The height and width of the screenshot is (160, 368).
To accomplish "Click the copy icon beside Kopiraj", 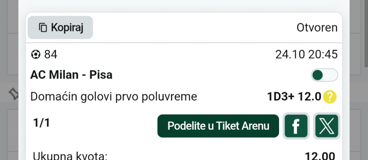I will tap(43, 28).
